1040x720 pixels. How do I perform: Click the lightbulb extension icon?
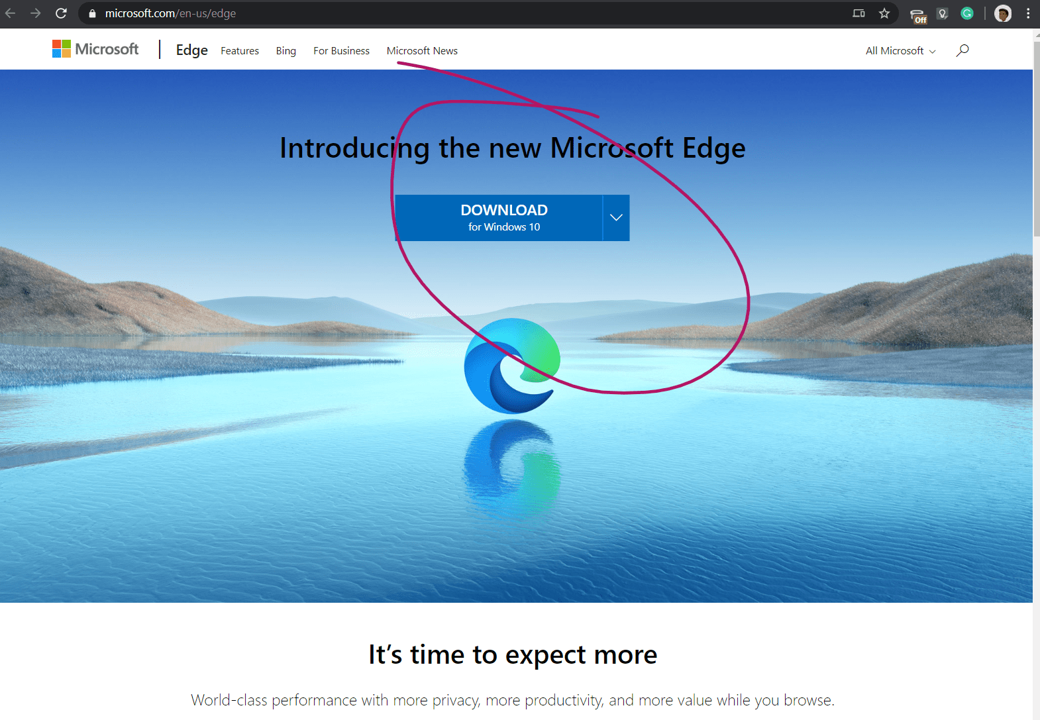tap(942, 13)
